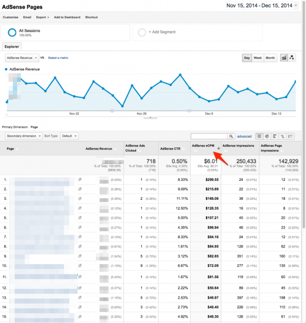
Task: Click eCPM value $299.55
Action: tap(212, 180)
